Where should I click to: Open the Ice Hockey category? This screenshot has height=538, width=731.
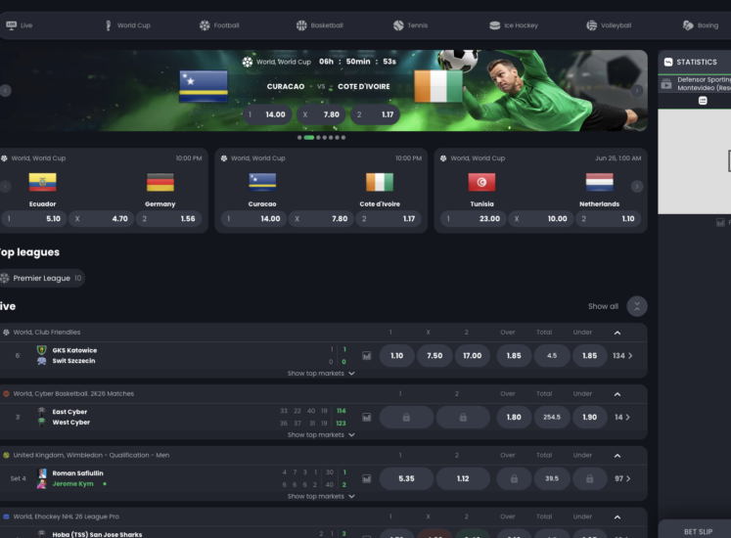point(514,25)
